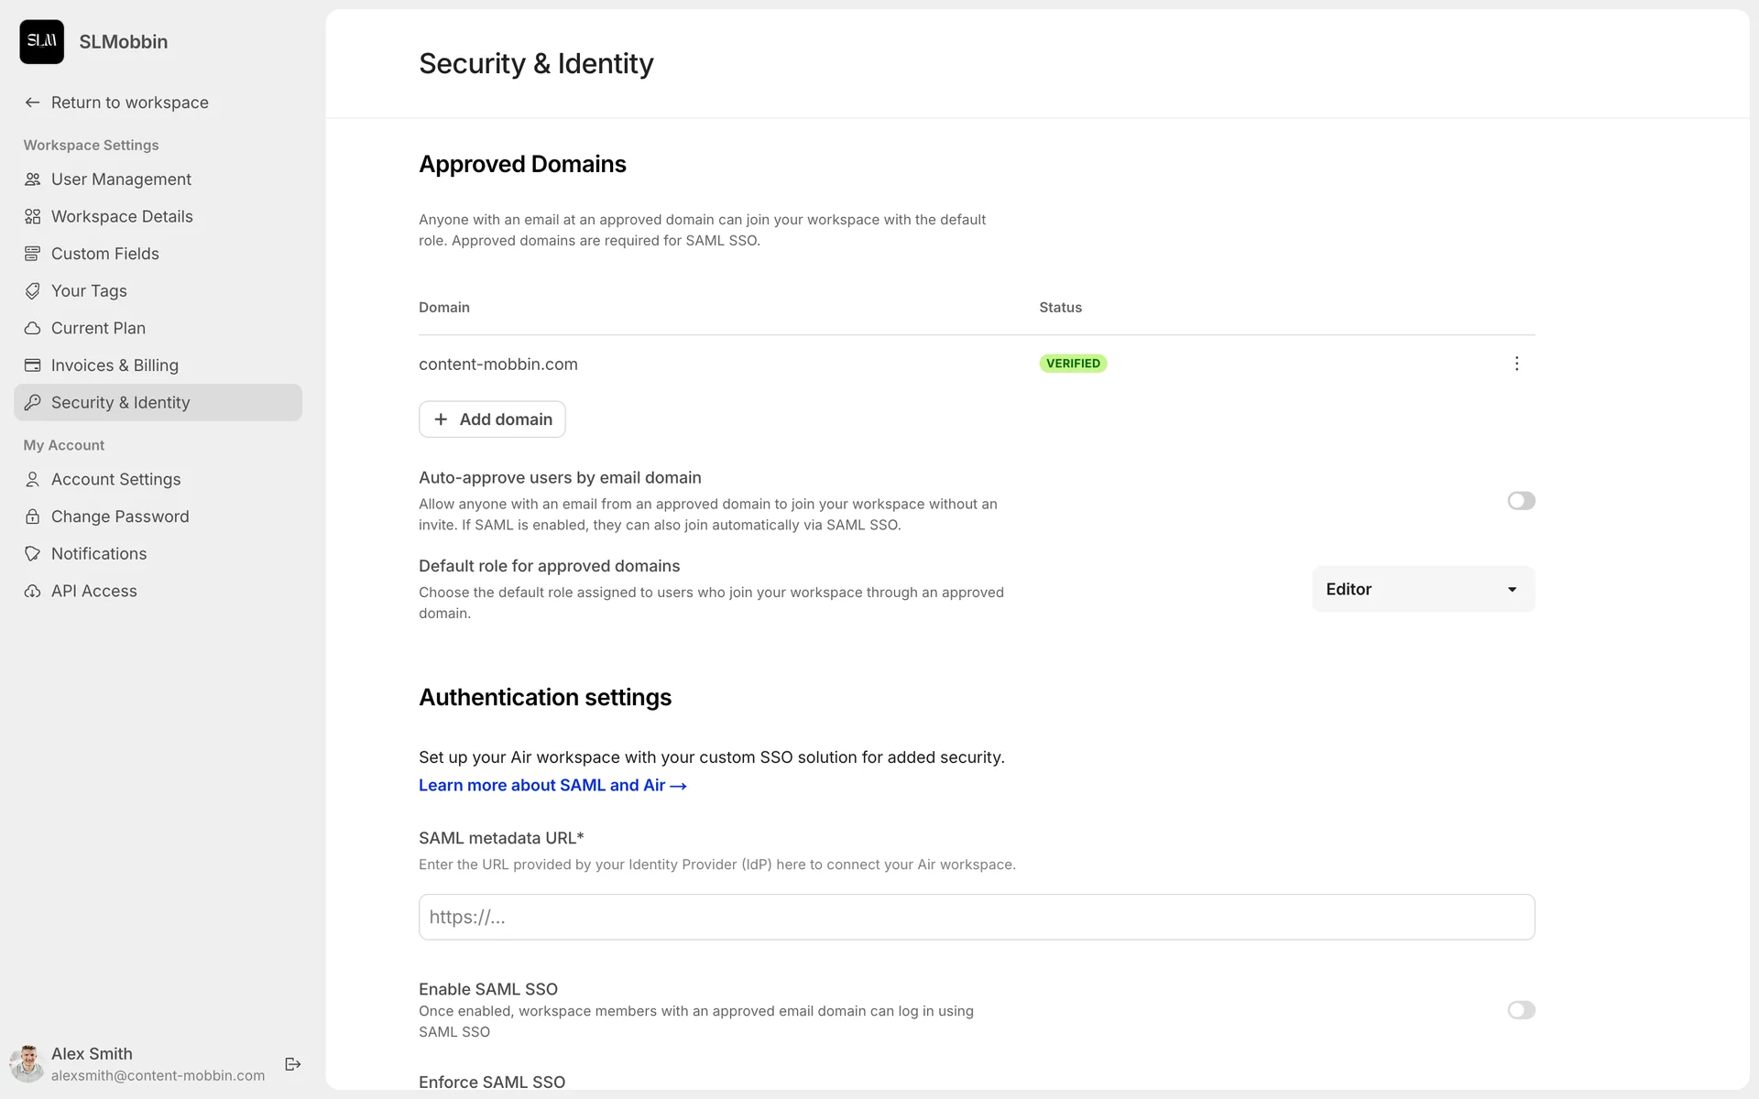Enable auto-approve users by email domain

point(1521,501)
